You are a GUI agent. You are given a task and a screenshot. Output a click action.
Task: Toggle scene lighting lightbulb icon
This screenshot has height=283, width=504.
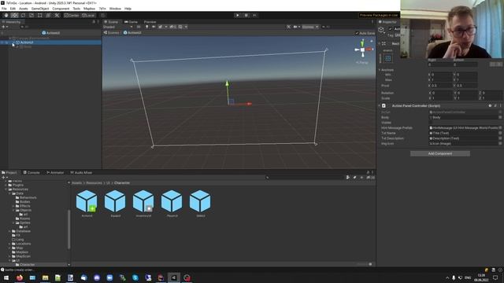tap(147, 27)
